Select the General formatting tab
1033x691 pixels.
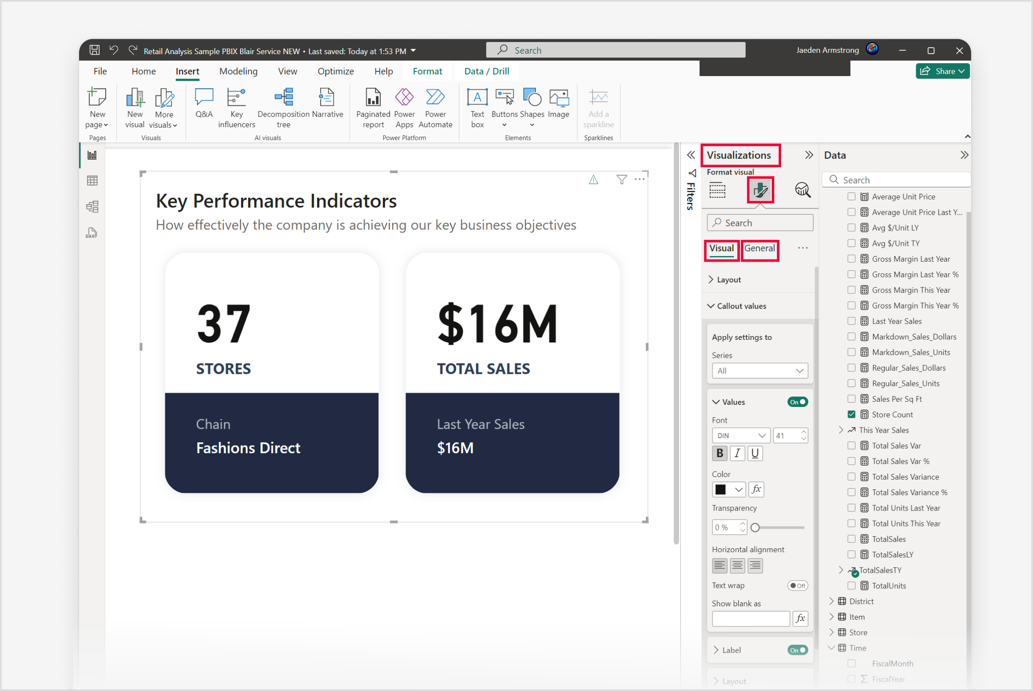click(758, 248)
